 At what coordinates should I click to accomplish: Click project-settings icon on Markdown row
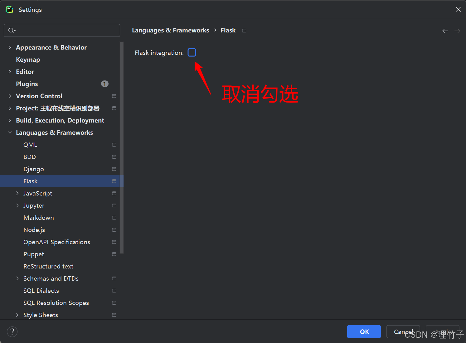pyautogui.click(x=114, y=218)
